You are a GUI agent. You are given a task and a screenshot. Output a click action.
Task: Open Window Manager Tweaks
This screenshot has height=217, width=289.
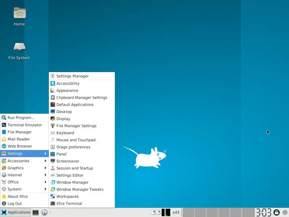pos(82,189)
